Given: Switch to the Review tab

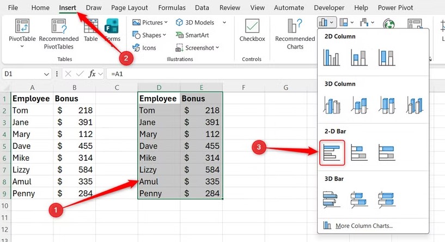Looking at the screenshot, I should coord(230,8).
